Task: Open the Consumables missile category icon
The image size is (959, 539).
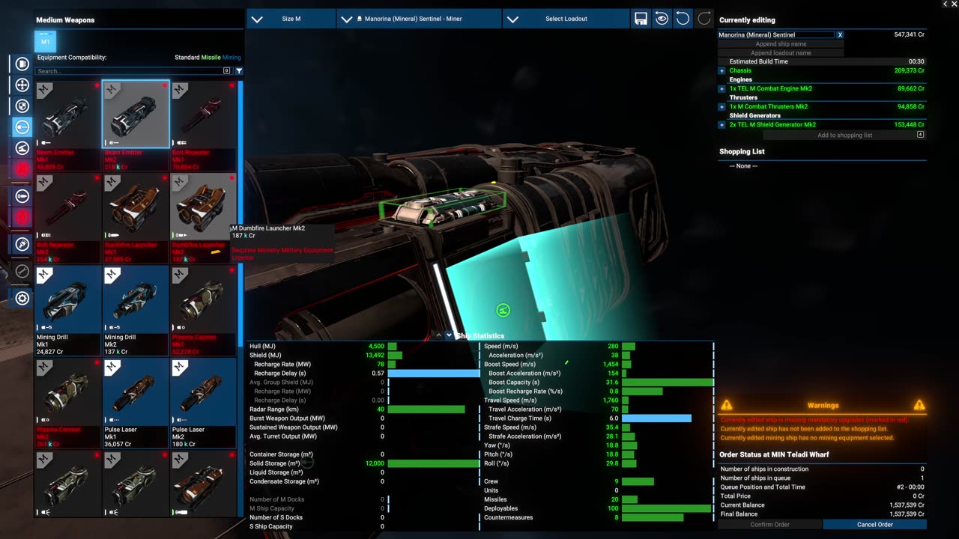Action: click(22, 196)
